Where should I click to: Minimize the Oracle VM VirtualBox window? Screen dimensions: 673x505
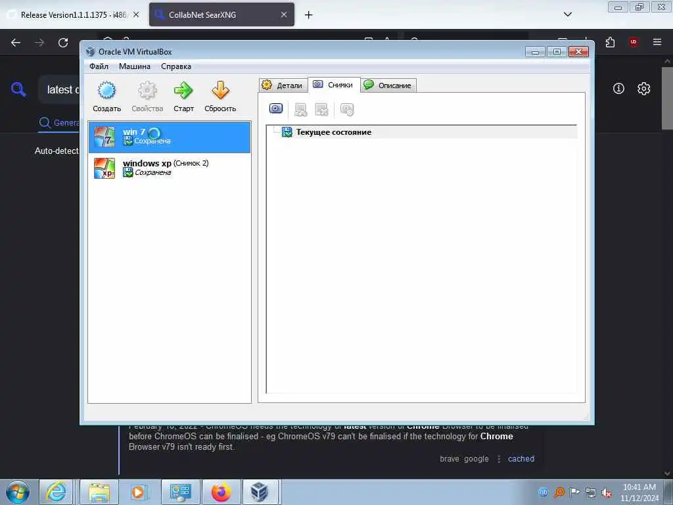tap(535, 52)
